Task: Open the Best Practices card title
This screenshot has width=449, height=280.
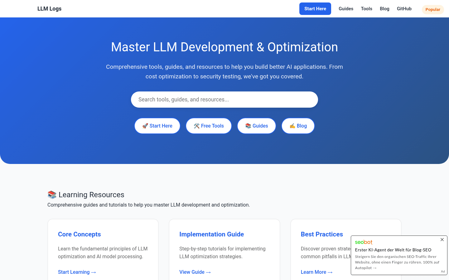Action: pyautogui.click(x=321, y=234)
